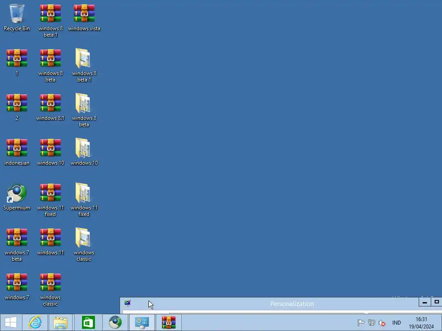Screen dimensions: 442x331
Task: Click the muted volume tray icon
Action: [x=382, y=323]
